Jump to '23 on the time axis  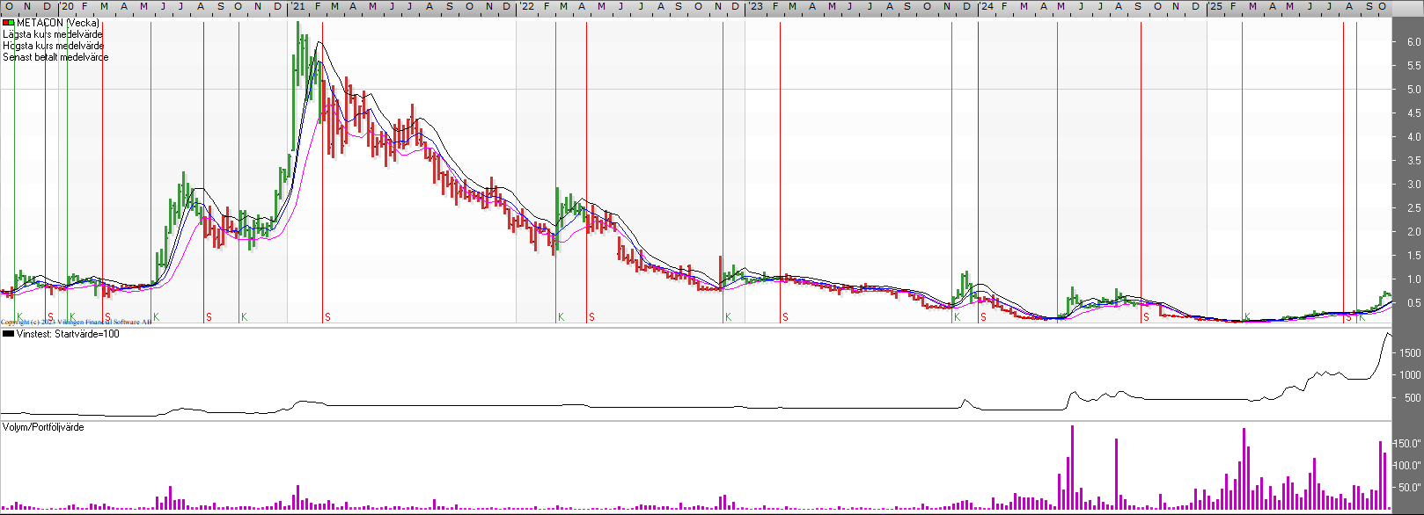point(755,7)
